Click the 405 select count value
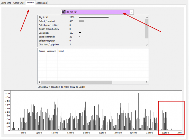The width and height of the screenshot is (189, 140). [71, 21]
